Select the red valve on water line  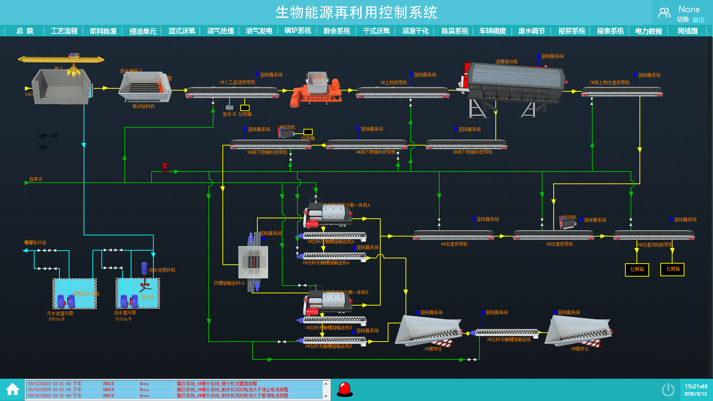165,168
